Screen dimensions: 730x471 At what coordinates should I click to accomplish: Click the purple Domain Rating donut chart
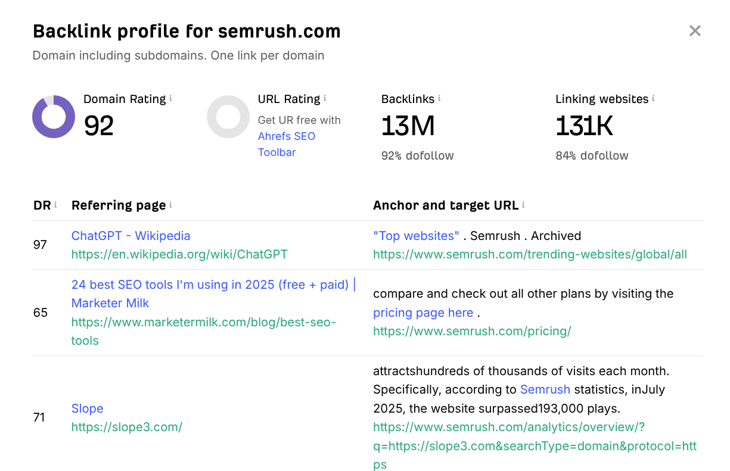54,117
